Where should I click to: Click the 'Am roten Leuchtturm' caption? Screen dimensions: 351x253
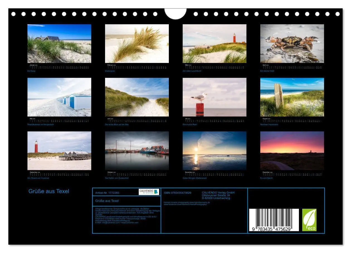pos(192,71)
